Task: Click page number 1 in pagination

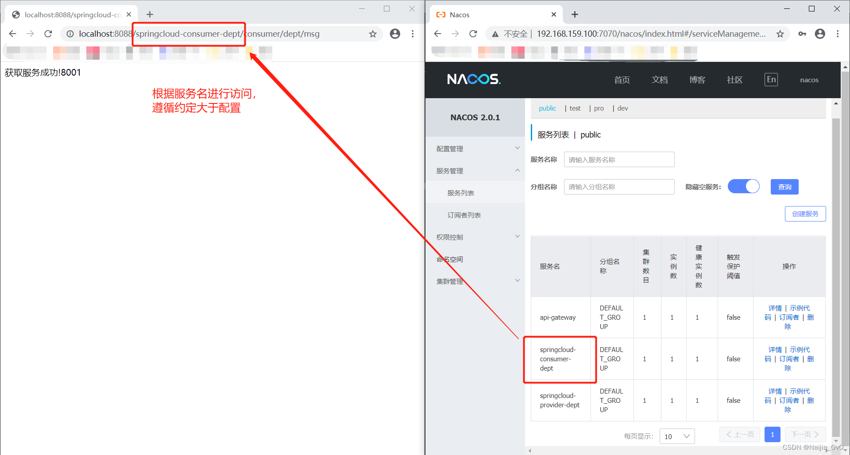Action: pyautogui.click(x=772, y=435)
